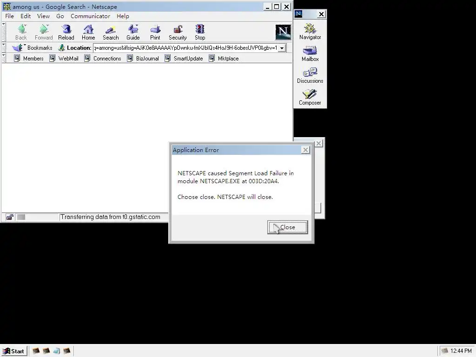Open the WebMail personal toolbar button

(64, 58)
